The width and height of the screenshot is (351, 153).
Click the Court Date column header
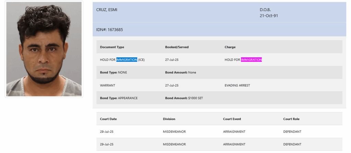108,119
